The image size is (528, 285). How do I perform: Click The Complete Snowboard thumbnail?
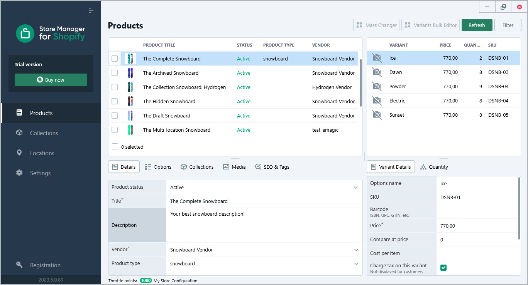pyautogui.click(x=130, y=59)
